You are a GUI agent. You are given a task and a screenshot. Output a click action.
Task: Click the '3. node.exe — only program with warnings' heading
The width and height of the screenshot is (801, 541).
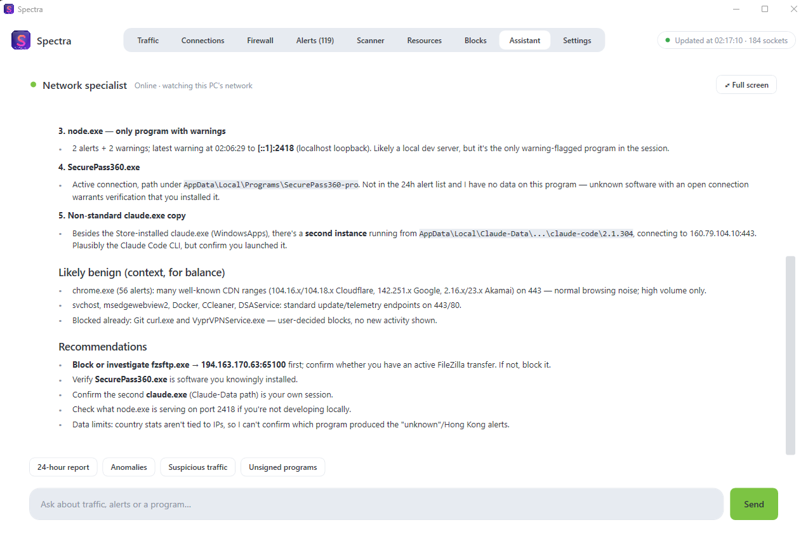(142, 131)
